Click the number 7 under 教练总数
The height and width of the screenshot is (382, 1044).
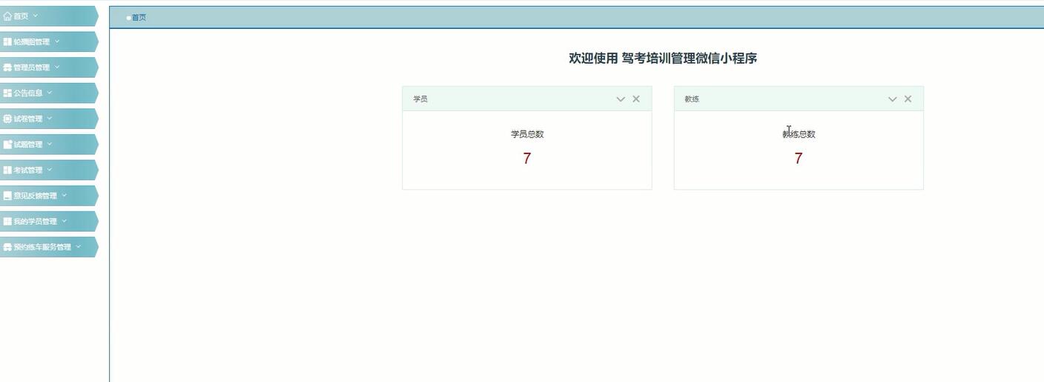[x=799, y=158]
